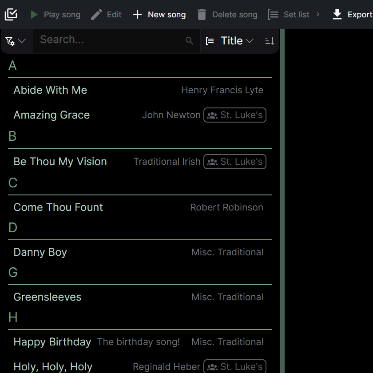The width and height of the screenshot is (373, 373).
Task: Click artist John Newton
Action: click(x=171, y=115)
